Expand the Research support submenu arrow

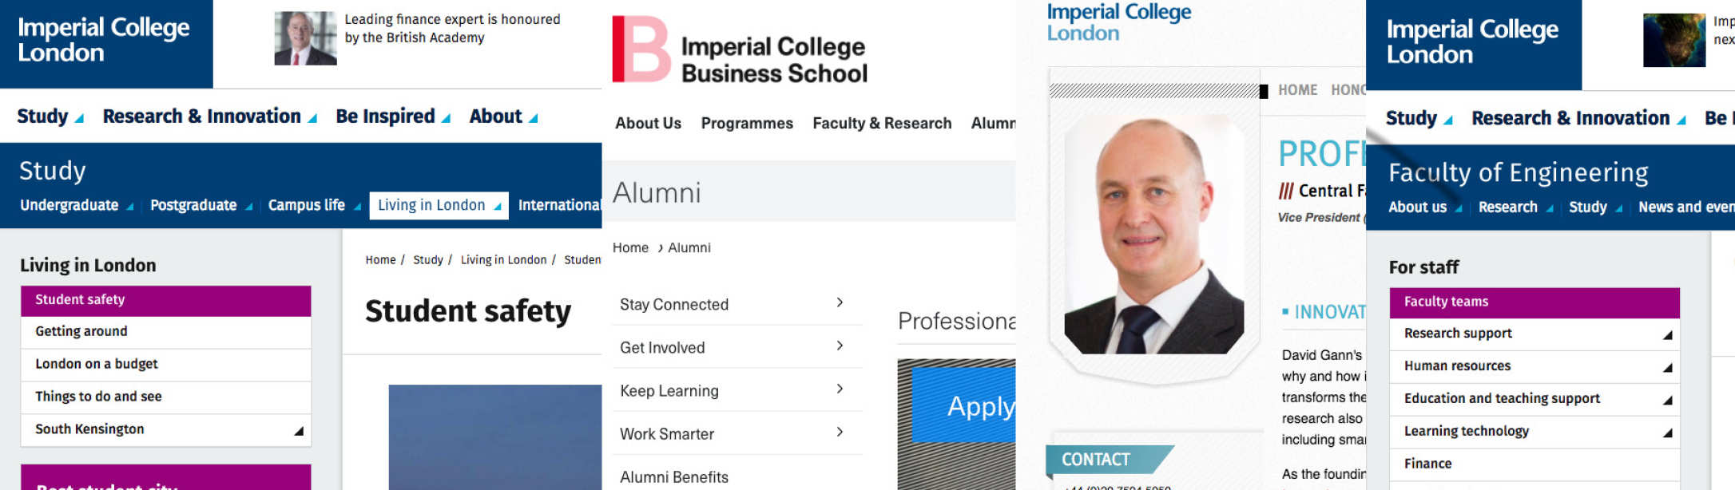tap(1667, 335)
